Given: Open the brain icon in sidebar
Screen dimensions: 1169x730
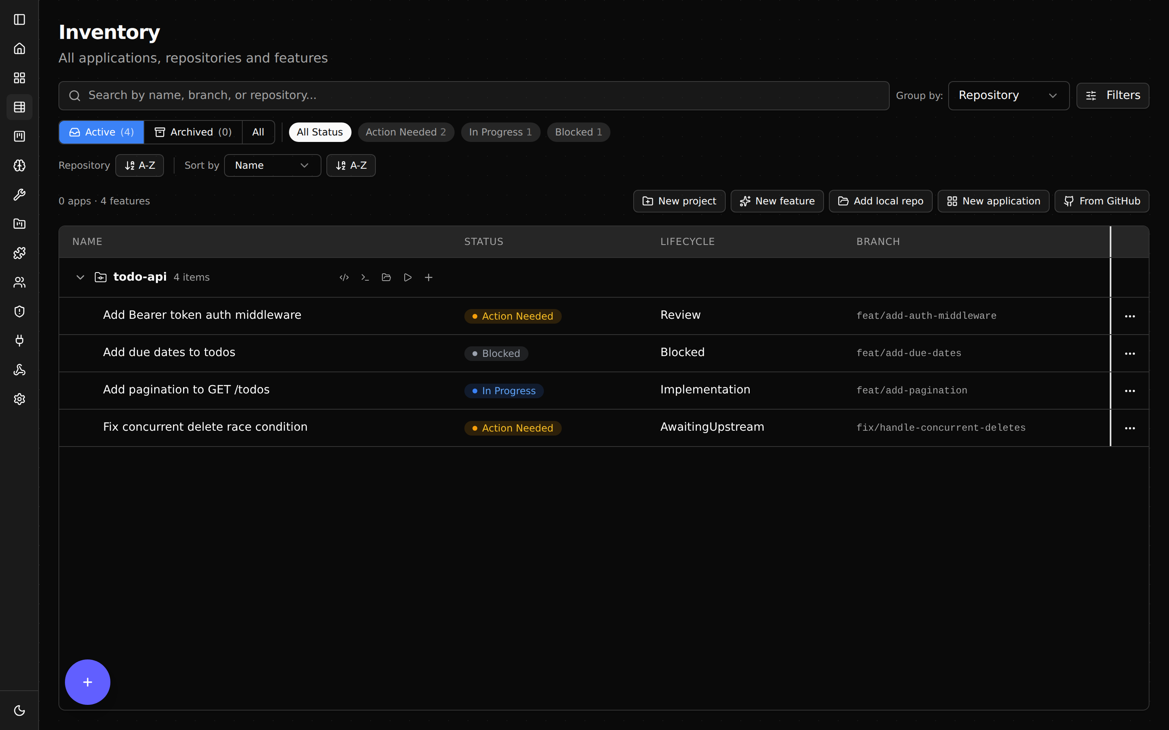Looking at the screenshot, I should (x=19, y=165).
